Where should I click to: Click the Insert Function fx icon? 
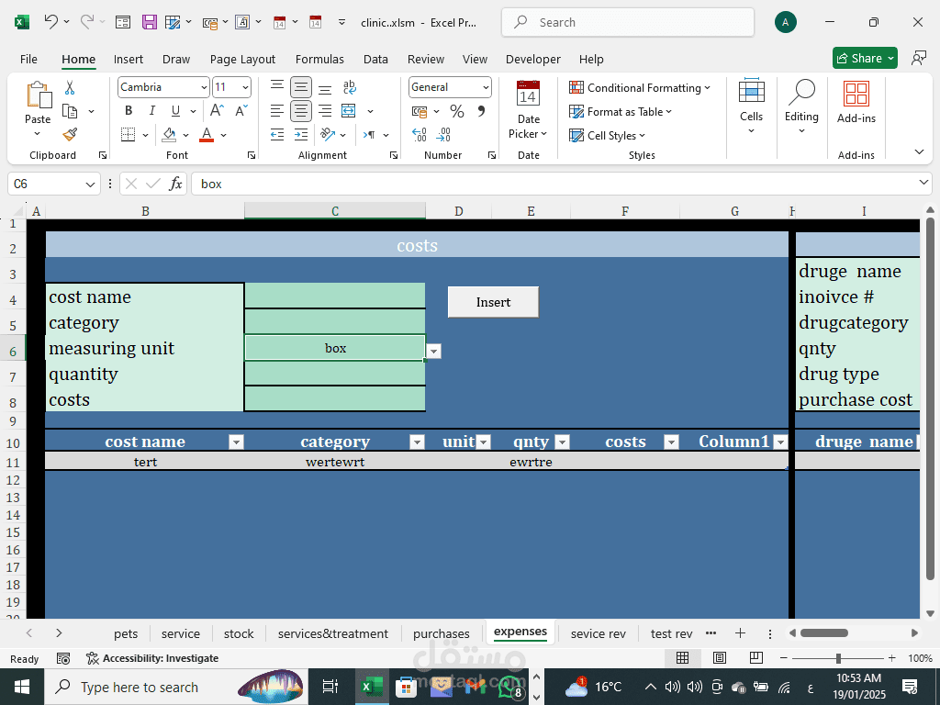[175, 184]
